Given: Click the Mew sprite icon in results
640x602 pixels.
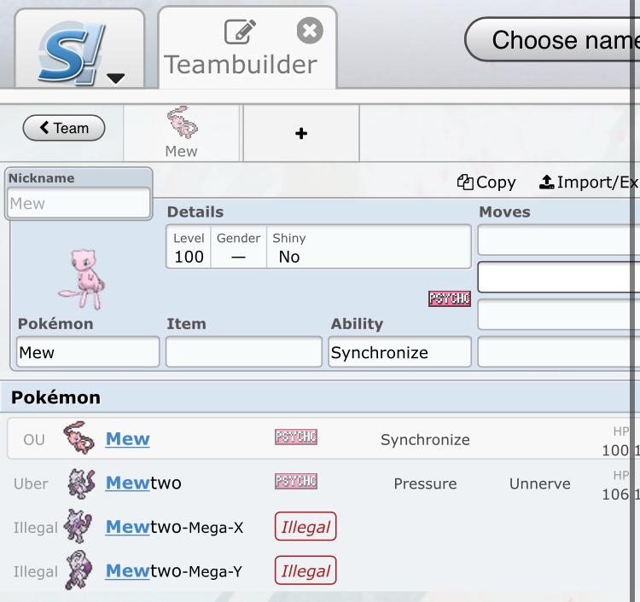Looking at the screenshot, I should 79,438.
